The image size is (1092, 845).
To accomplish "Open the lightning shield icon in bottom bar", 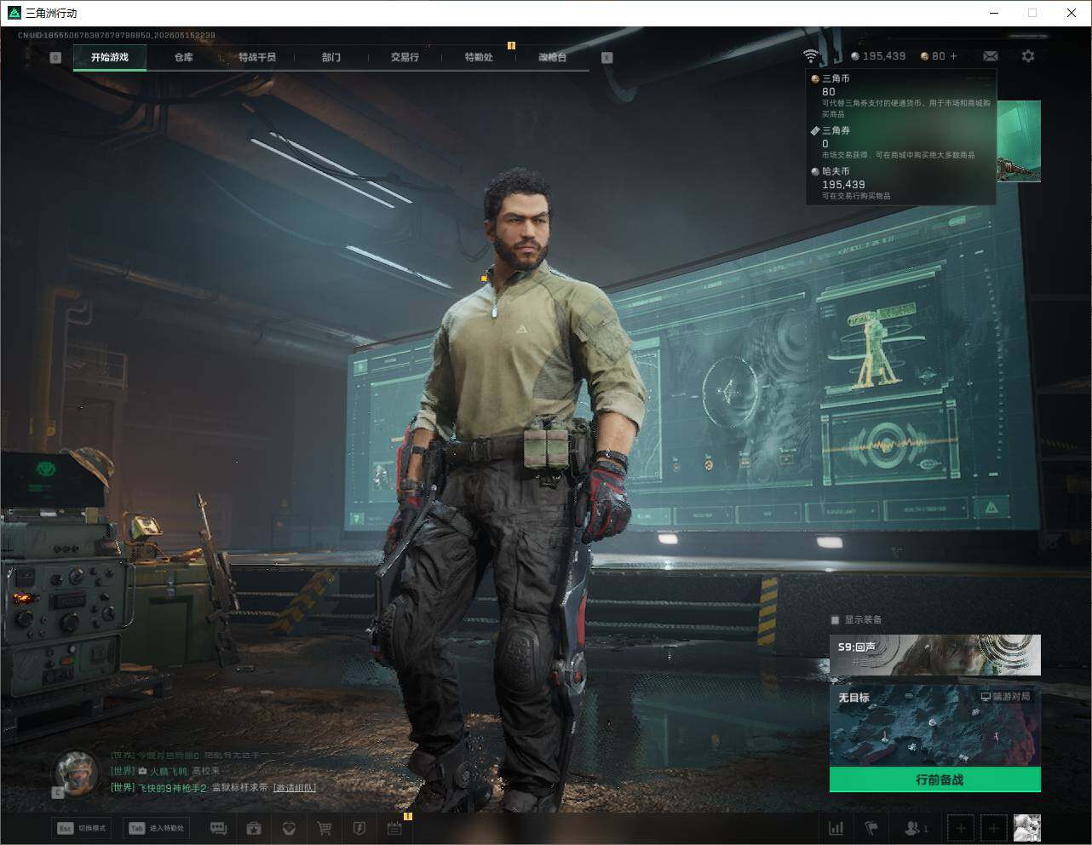I will 359,828.
